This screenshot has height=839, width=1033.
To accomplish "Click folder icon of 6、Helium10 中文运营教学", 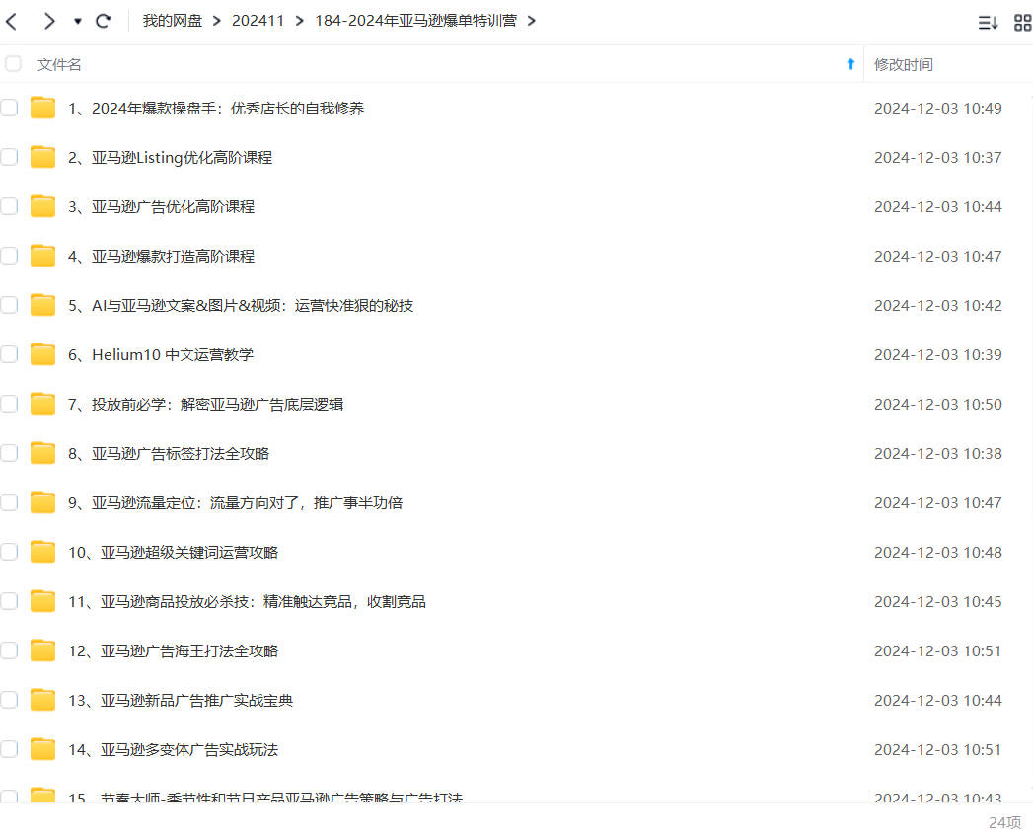I will coord(42,354).
